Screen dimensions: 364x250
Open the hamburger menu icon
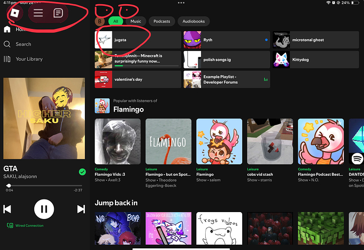pyautogui.click(x=38, y=13)
